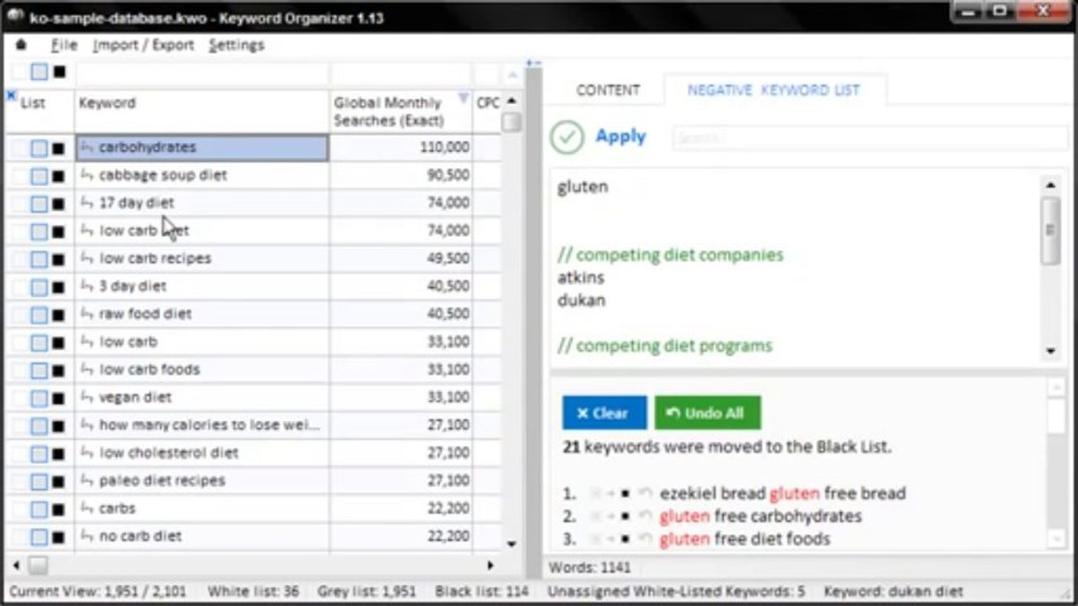
Task: Click black square icon in result row 1
Action: (x=625, y=494)
